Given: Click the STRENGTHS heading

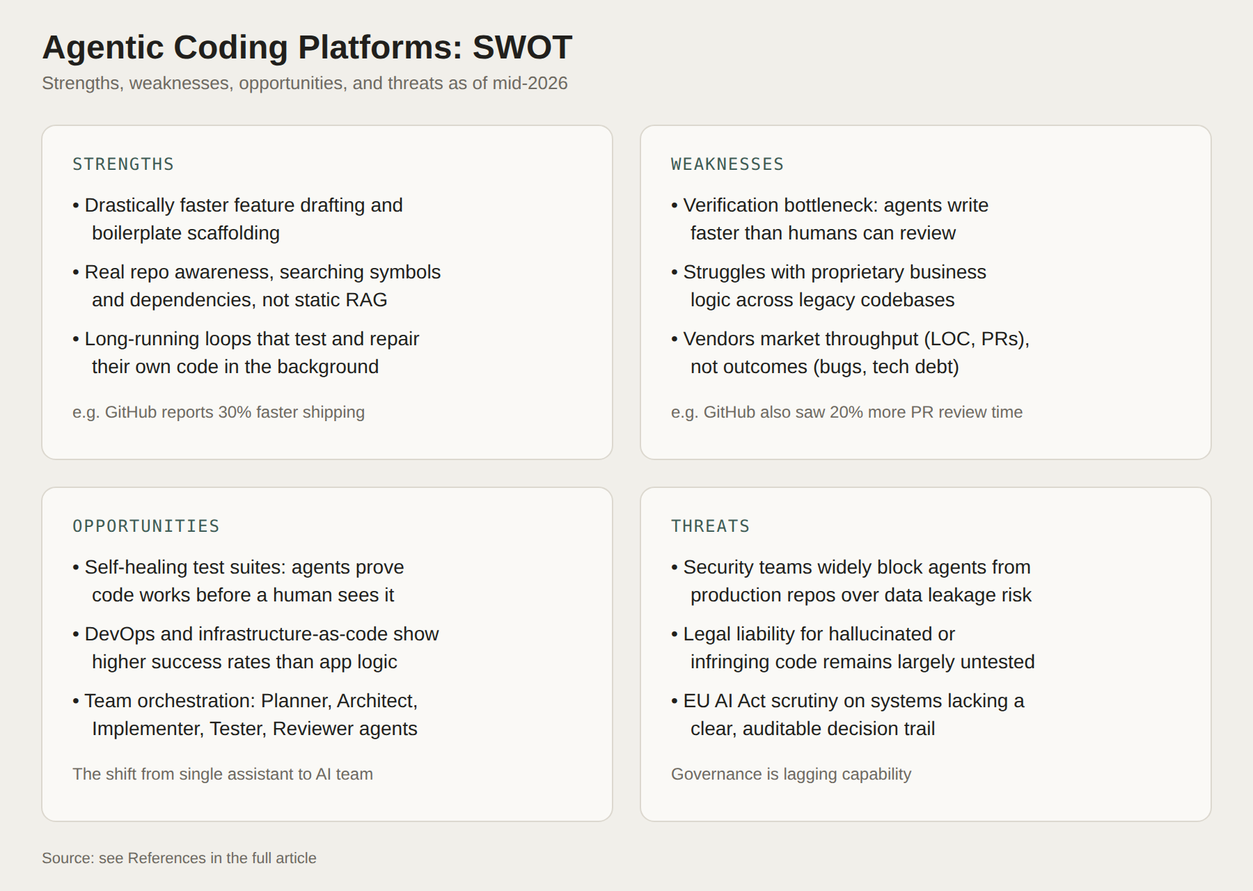Looking at the screenshot, I should [123, 164].
